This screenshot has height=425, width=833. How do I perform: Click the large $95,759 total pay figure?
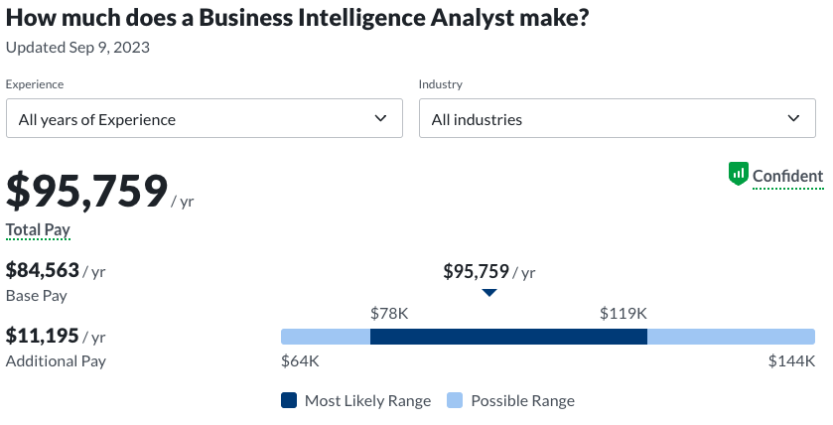point(87,191)
